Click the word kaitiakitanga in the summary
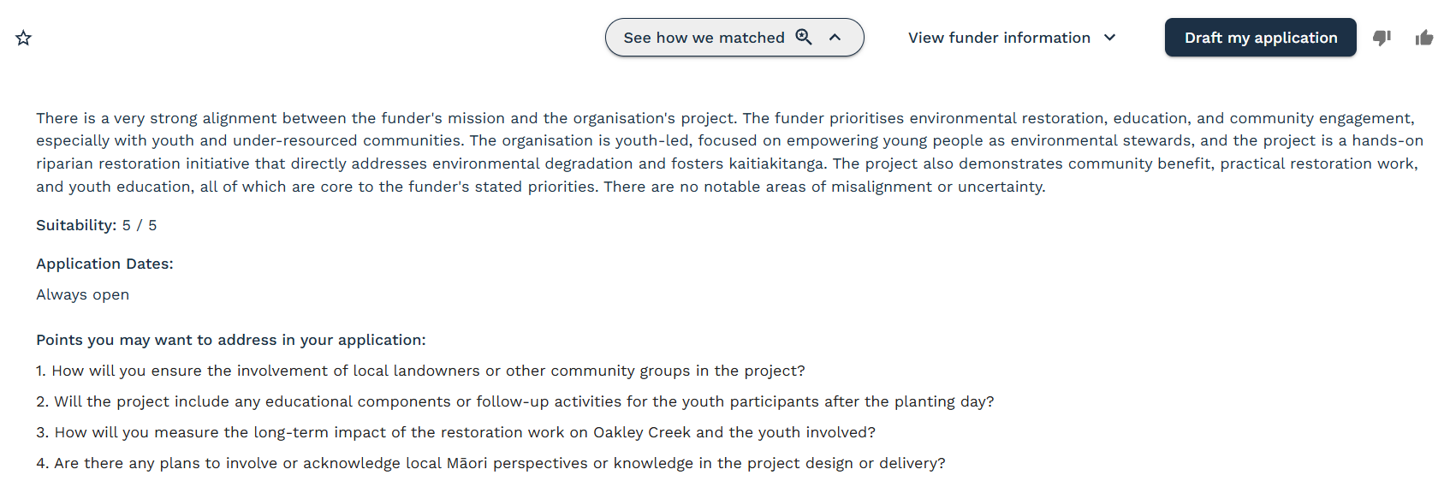1450x487 pixels. 776,163
